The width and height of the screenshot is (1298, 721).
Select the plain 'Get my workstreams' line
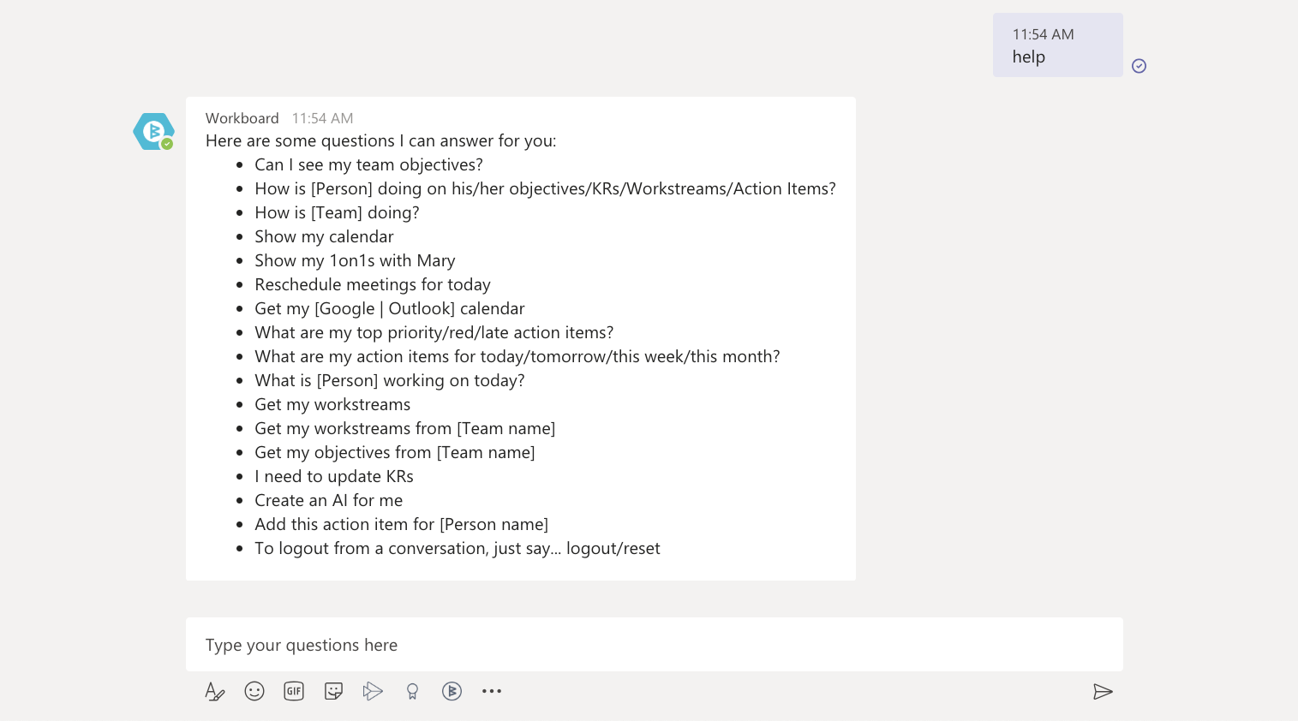332,405
